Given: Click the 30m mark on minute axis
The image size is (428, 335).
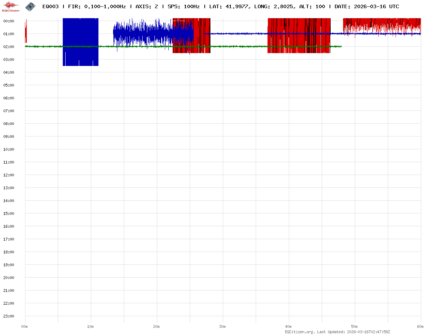Looking at the screenshot, I should [x=223, y=326].
